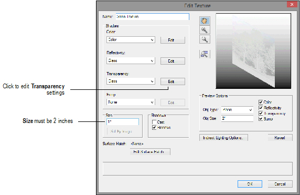This screenshot has height=195, width=300.
Task: Click Edit button for Color shader
Action: [173, 40]
